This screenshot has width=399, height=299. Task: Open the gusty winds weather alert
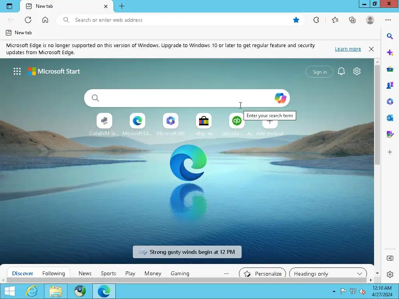click(187, 252)
